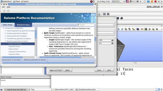163x91 pixels.
Task: Switch to *Tips taskbar window
Action: pyautogui.click(x=39, y=89)
